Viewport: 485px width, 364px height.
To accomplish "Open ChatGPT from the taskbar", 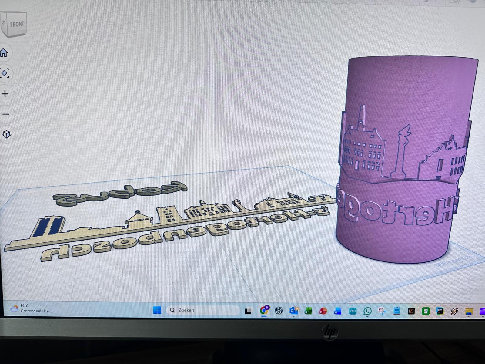I will (x=279, y=310).
